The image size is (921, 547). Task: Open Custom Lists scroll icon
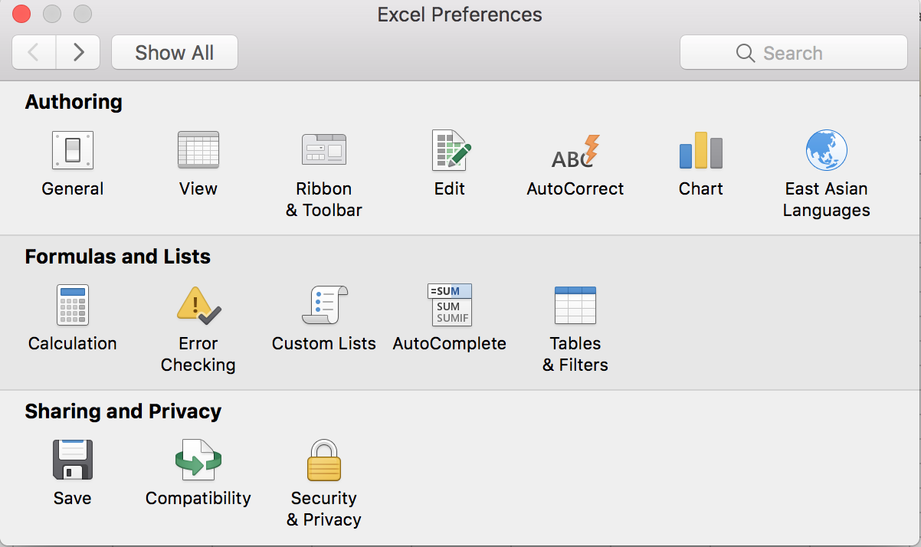coord(324,305)
